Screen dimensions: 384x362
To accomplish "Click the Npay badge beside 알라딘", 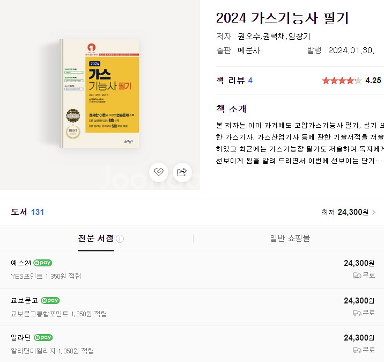I will (x=43, y=338).
